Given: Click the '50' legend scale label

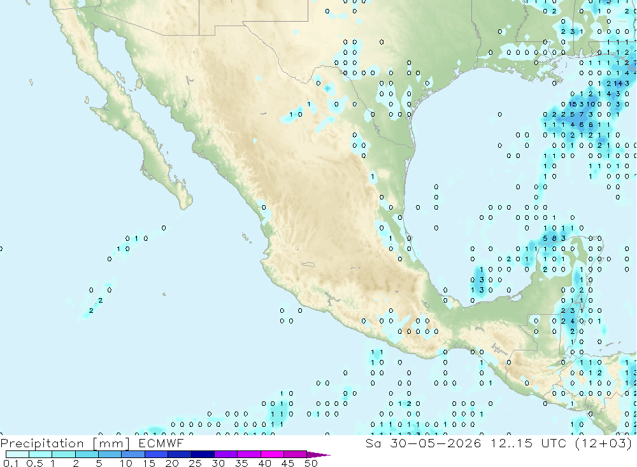Looking at the screenshot, I should coord(311,463).
